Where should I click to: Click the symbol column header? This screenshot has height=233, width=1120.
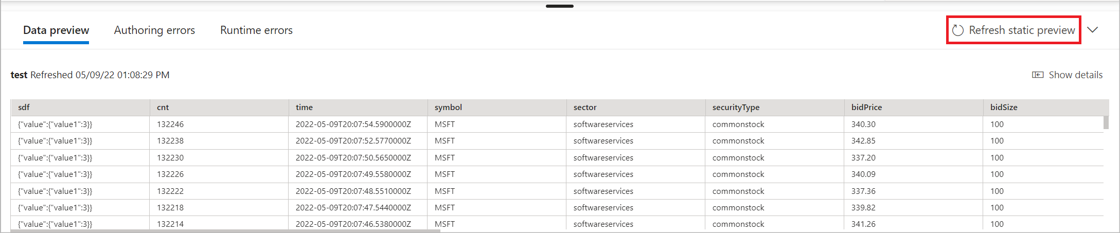497,107
